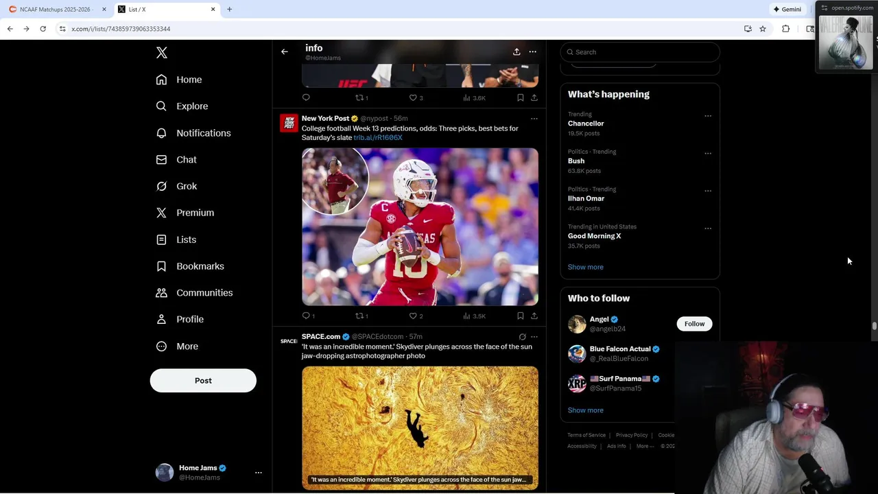
Task: Open a new browser tab
Action: [229, 10]
